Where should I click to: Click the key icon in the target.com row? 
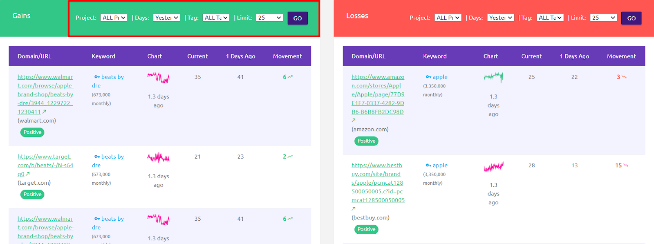[x=97, y=157]
